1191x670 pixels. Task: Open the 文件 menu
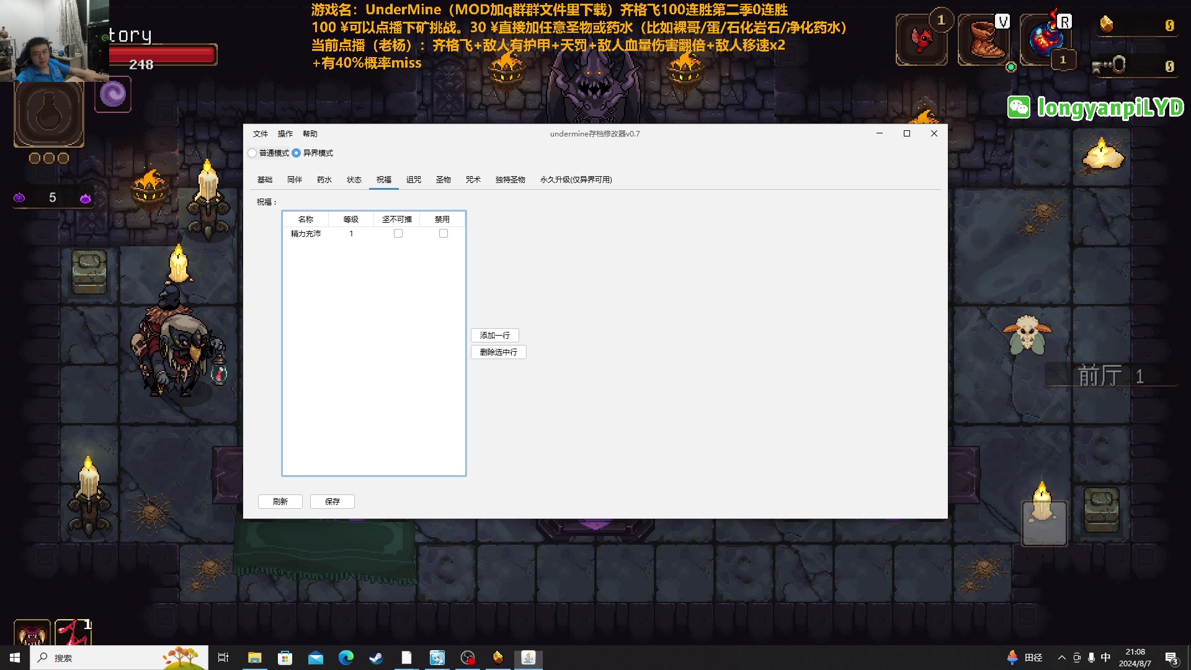pyautogui.click(x=260, y=134)
